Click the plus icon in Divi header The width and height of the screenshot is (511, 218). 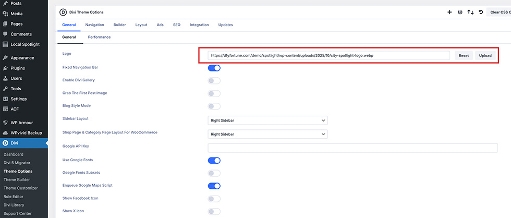pyautogui.click(x=449, y=12)
